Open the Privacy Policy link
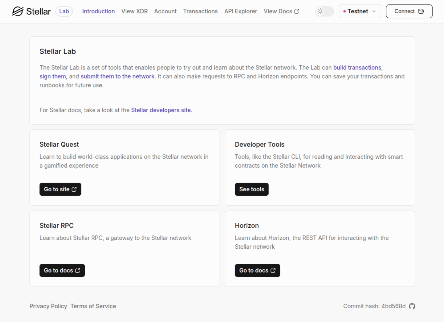 [48, 306]
